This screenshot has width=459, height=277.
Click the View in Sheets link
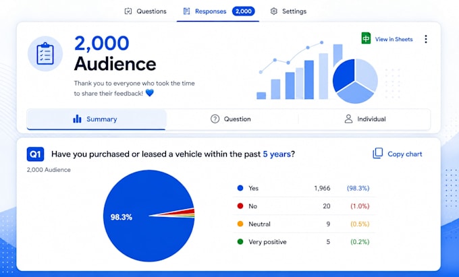coord(394,39)
